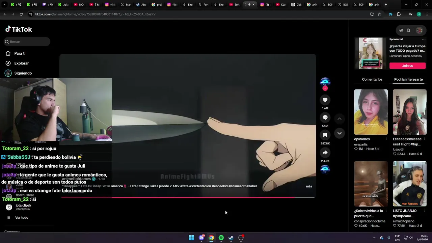Screen dimensions: 432x243
Task: Open Chrome extensions puzzle icon
Action: [399, 14]
